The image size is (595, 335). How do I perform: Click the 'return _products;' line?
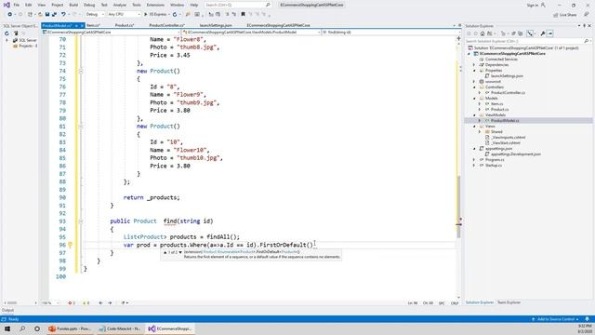click(x=152, y=197)
